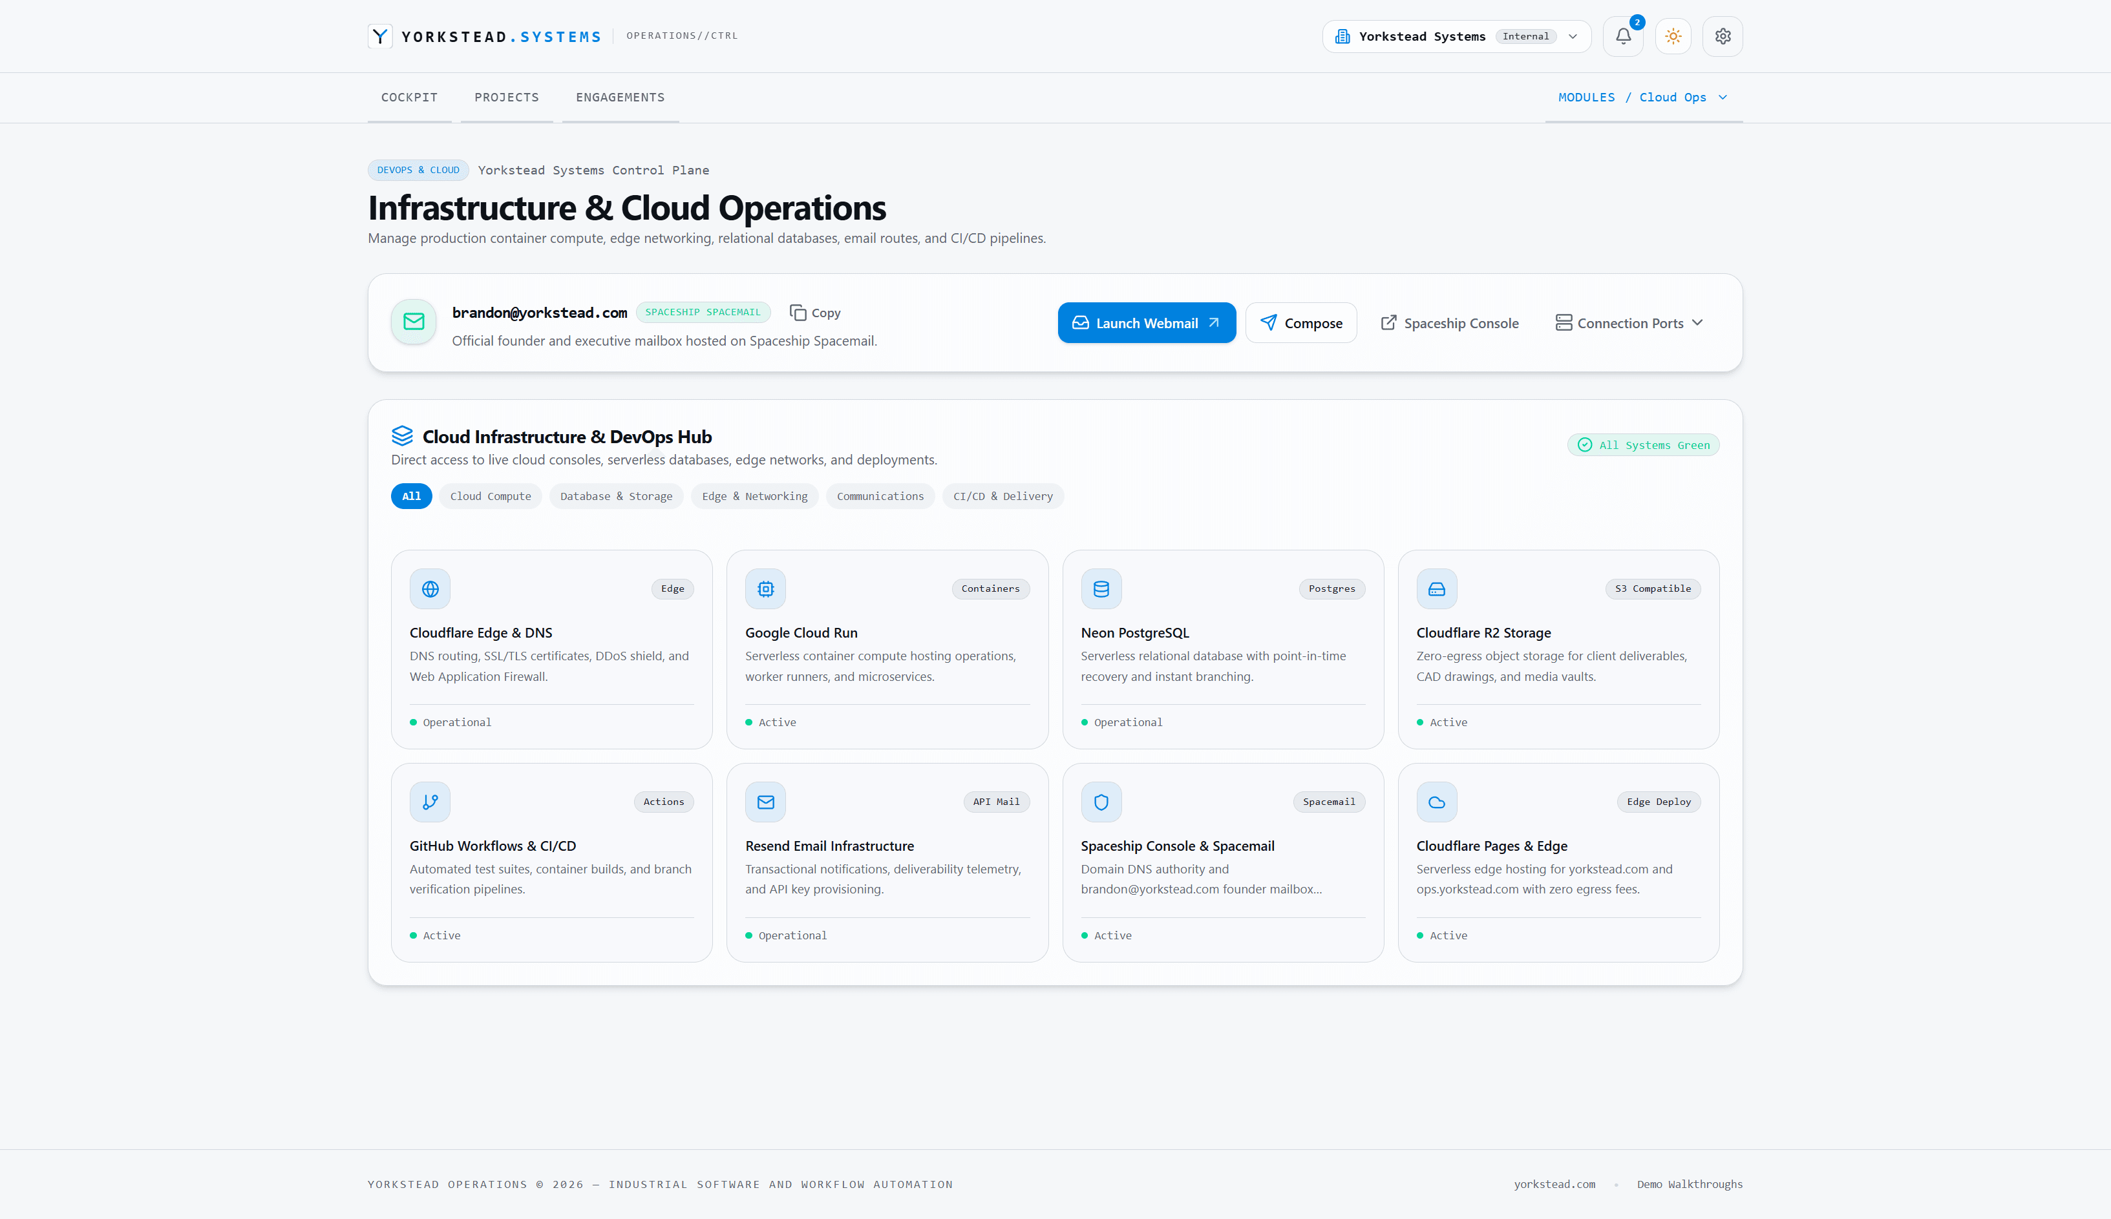Click the S3 Compatible tag
The image size is (2111, 1219).
point(1653,589)
